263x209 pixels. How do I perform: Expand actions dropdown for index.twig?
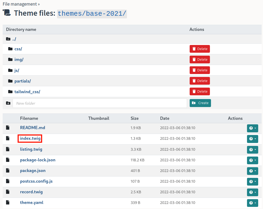(x=252, y=139)
